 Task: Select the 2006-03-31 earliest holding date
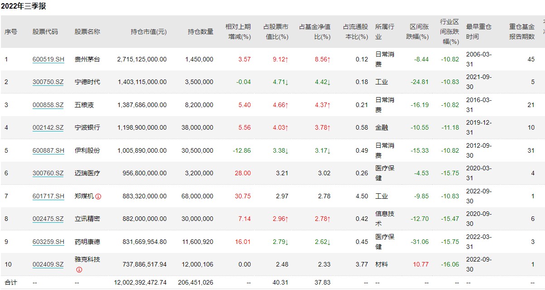point(479,59)
